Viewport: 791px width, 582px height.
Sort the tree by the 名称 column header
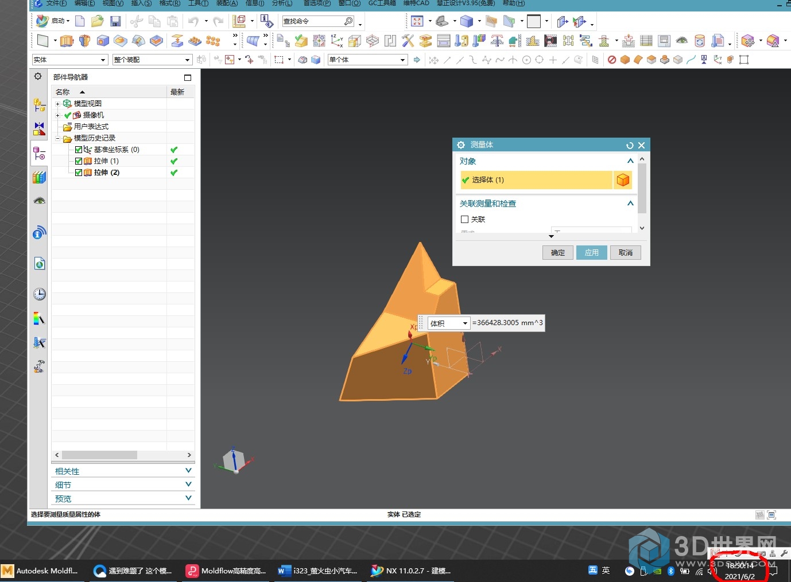[109, 92]
